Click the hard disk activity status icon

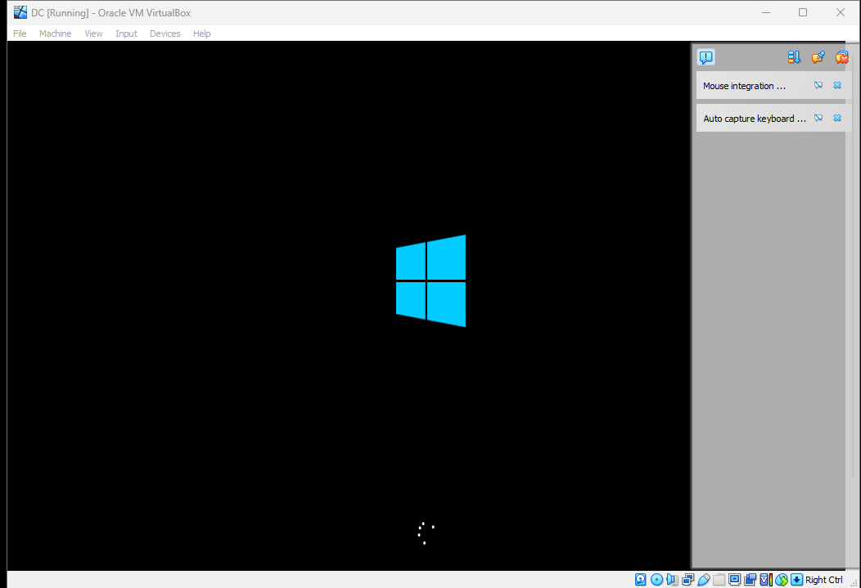(x=640, y=580)
